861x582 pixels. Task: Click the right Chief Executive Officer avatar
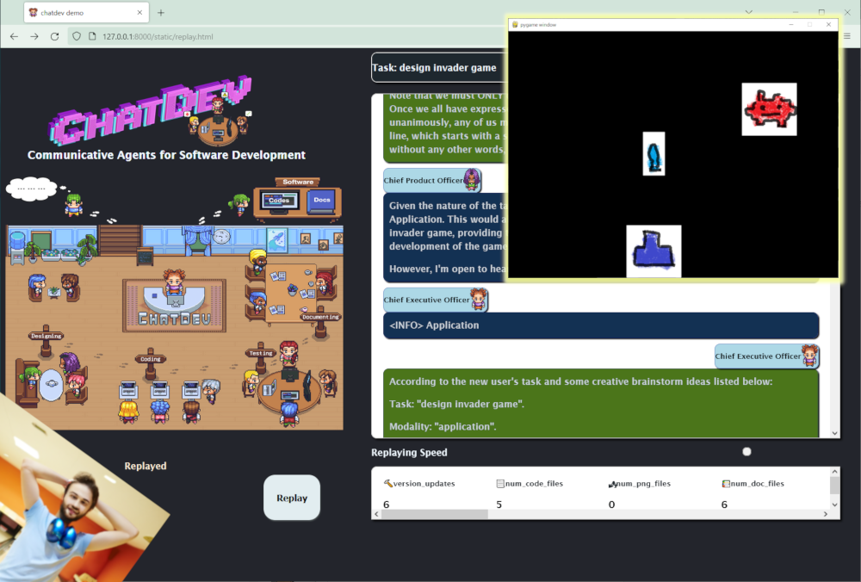coord(809,356)
